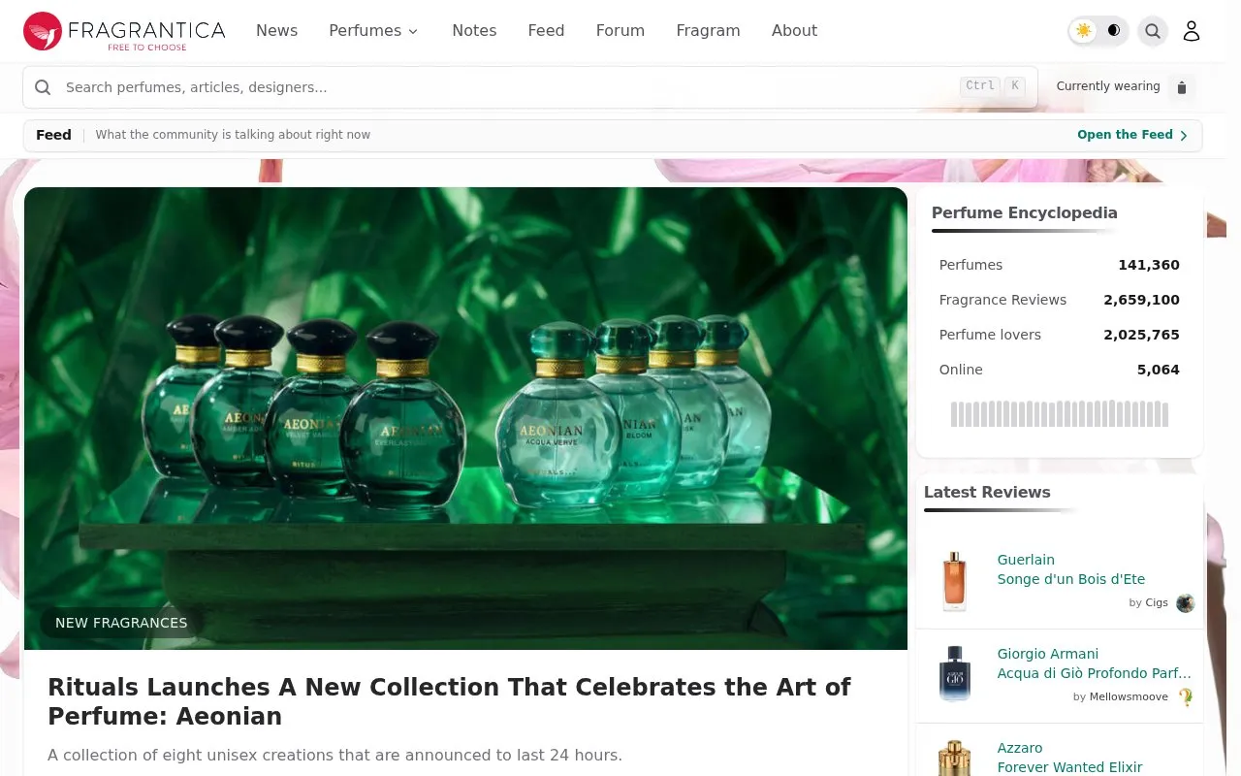1241x776 pixels.
Task: Click the Ctrl K shortcut hint
Action: pyautogui.click(x=993, y=85)
